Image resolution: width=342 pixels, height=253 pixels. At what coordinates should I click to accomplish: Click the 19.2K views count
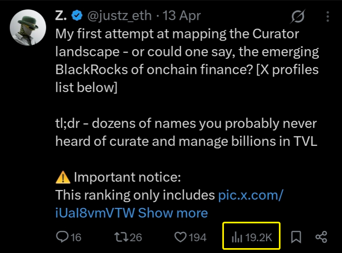(259, 237)
